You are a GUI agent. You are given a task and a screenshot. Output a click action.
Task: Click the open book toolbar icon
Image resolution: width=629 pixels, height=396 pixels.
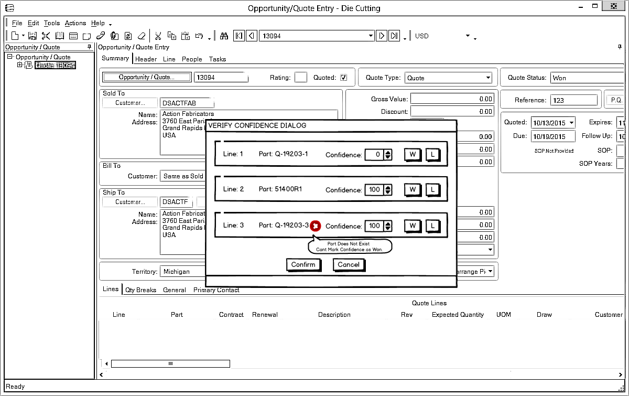point(60,36)
